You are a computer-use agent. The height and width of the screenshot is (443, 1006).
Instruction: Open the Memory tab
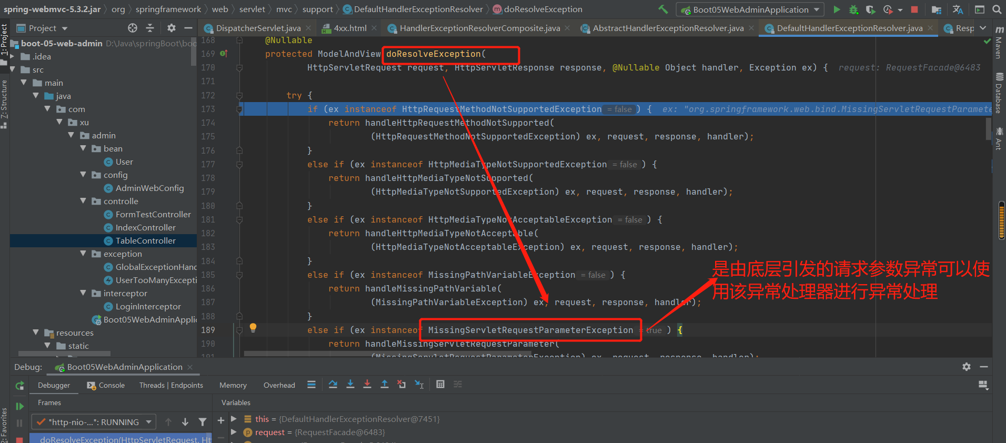click(x=233, y=385)
